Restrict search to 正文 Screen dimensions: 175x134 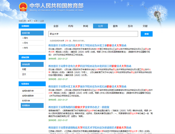(24, 74)
